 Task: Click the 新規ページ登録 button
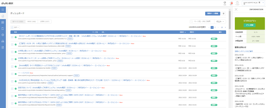[x=213, y=13]
